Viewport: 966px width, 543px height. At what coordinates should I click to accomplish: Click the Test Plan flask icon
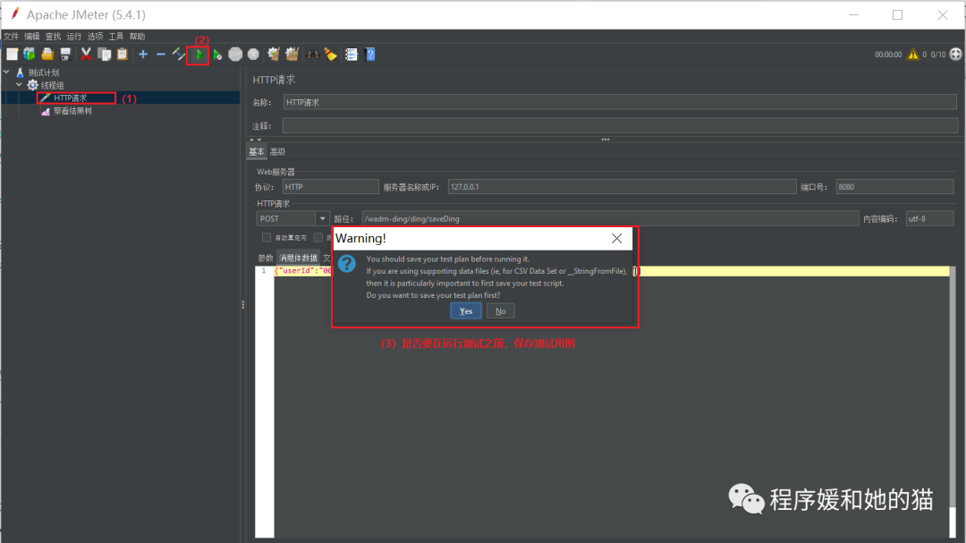point(20,72)
